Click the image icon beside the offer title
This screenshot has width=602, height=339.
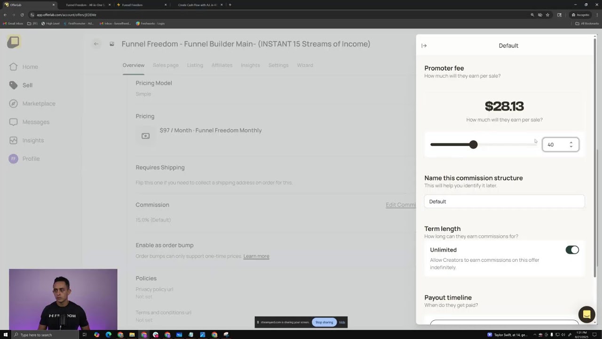(x=112, y=44)
